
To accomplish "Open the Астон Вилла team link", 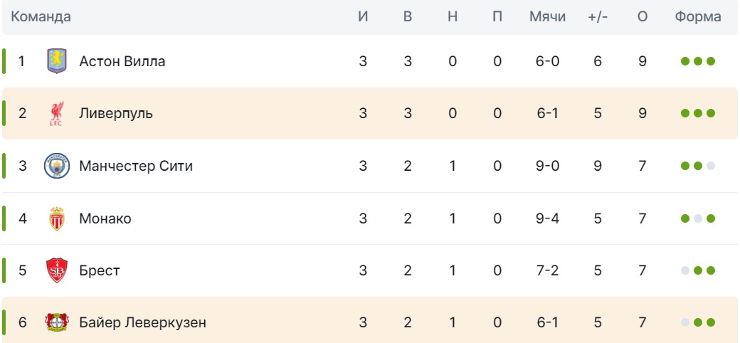I will 122,61.
